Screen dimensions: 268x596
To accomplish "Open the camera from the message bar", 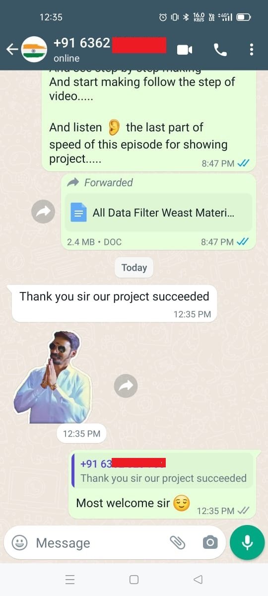I will pyautogui.click(x=210, y=543).
